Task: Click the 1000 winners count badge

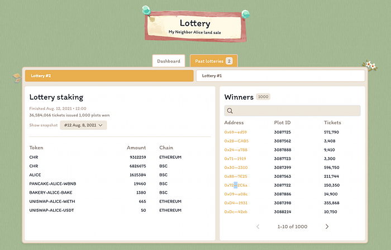Action: click(x=263, y=97)
